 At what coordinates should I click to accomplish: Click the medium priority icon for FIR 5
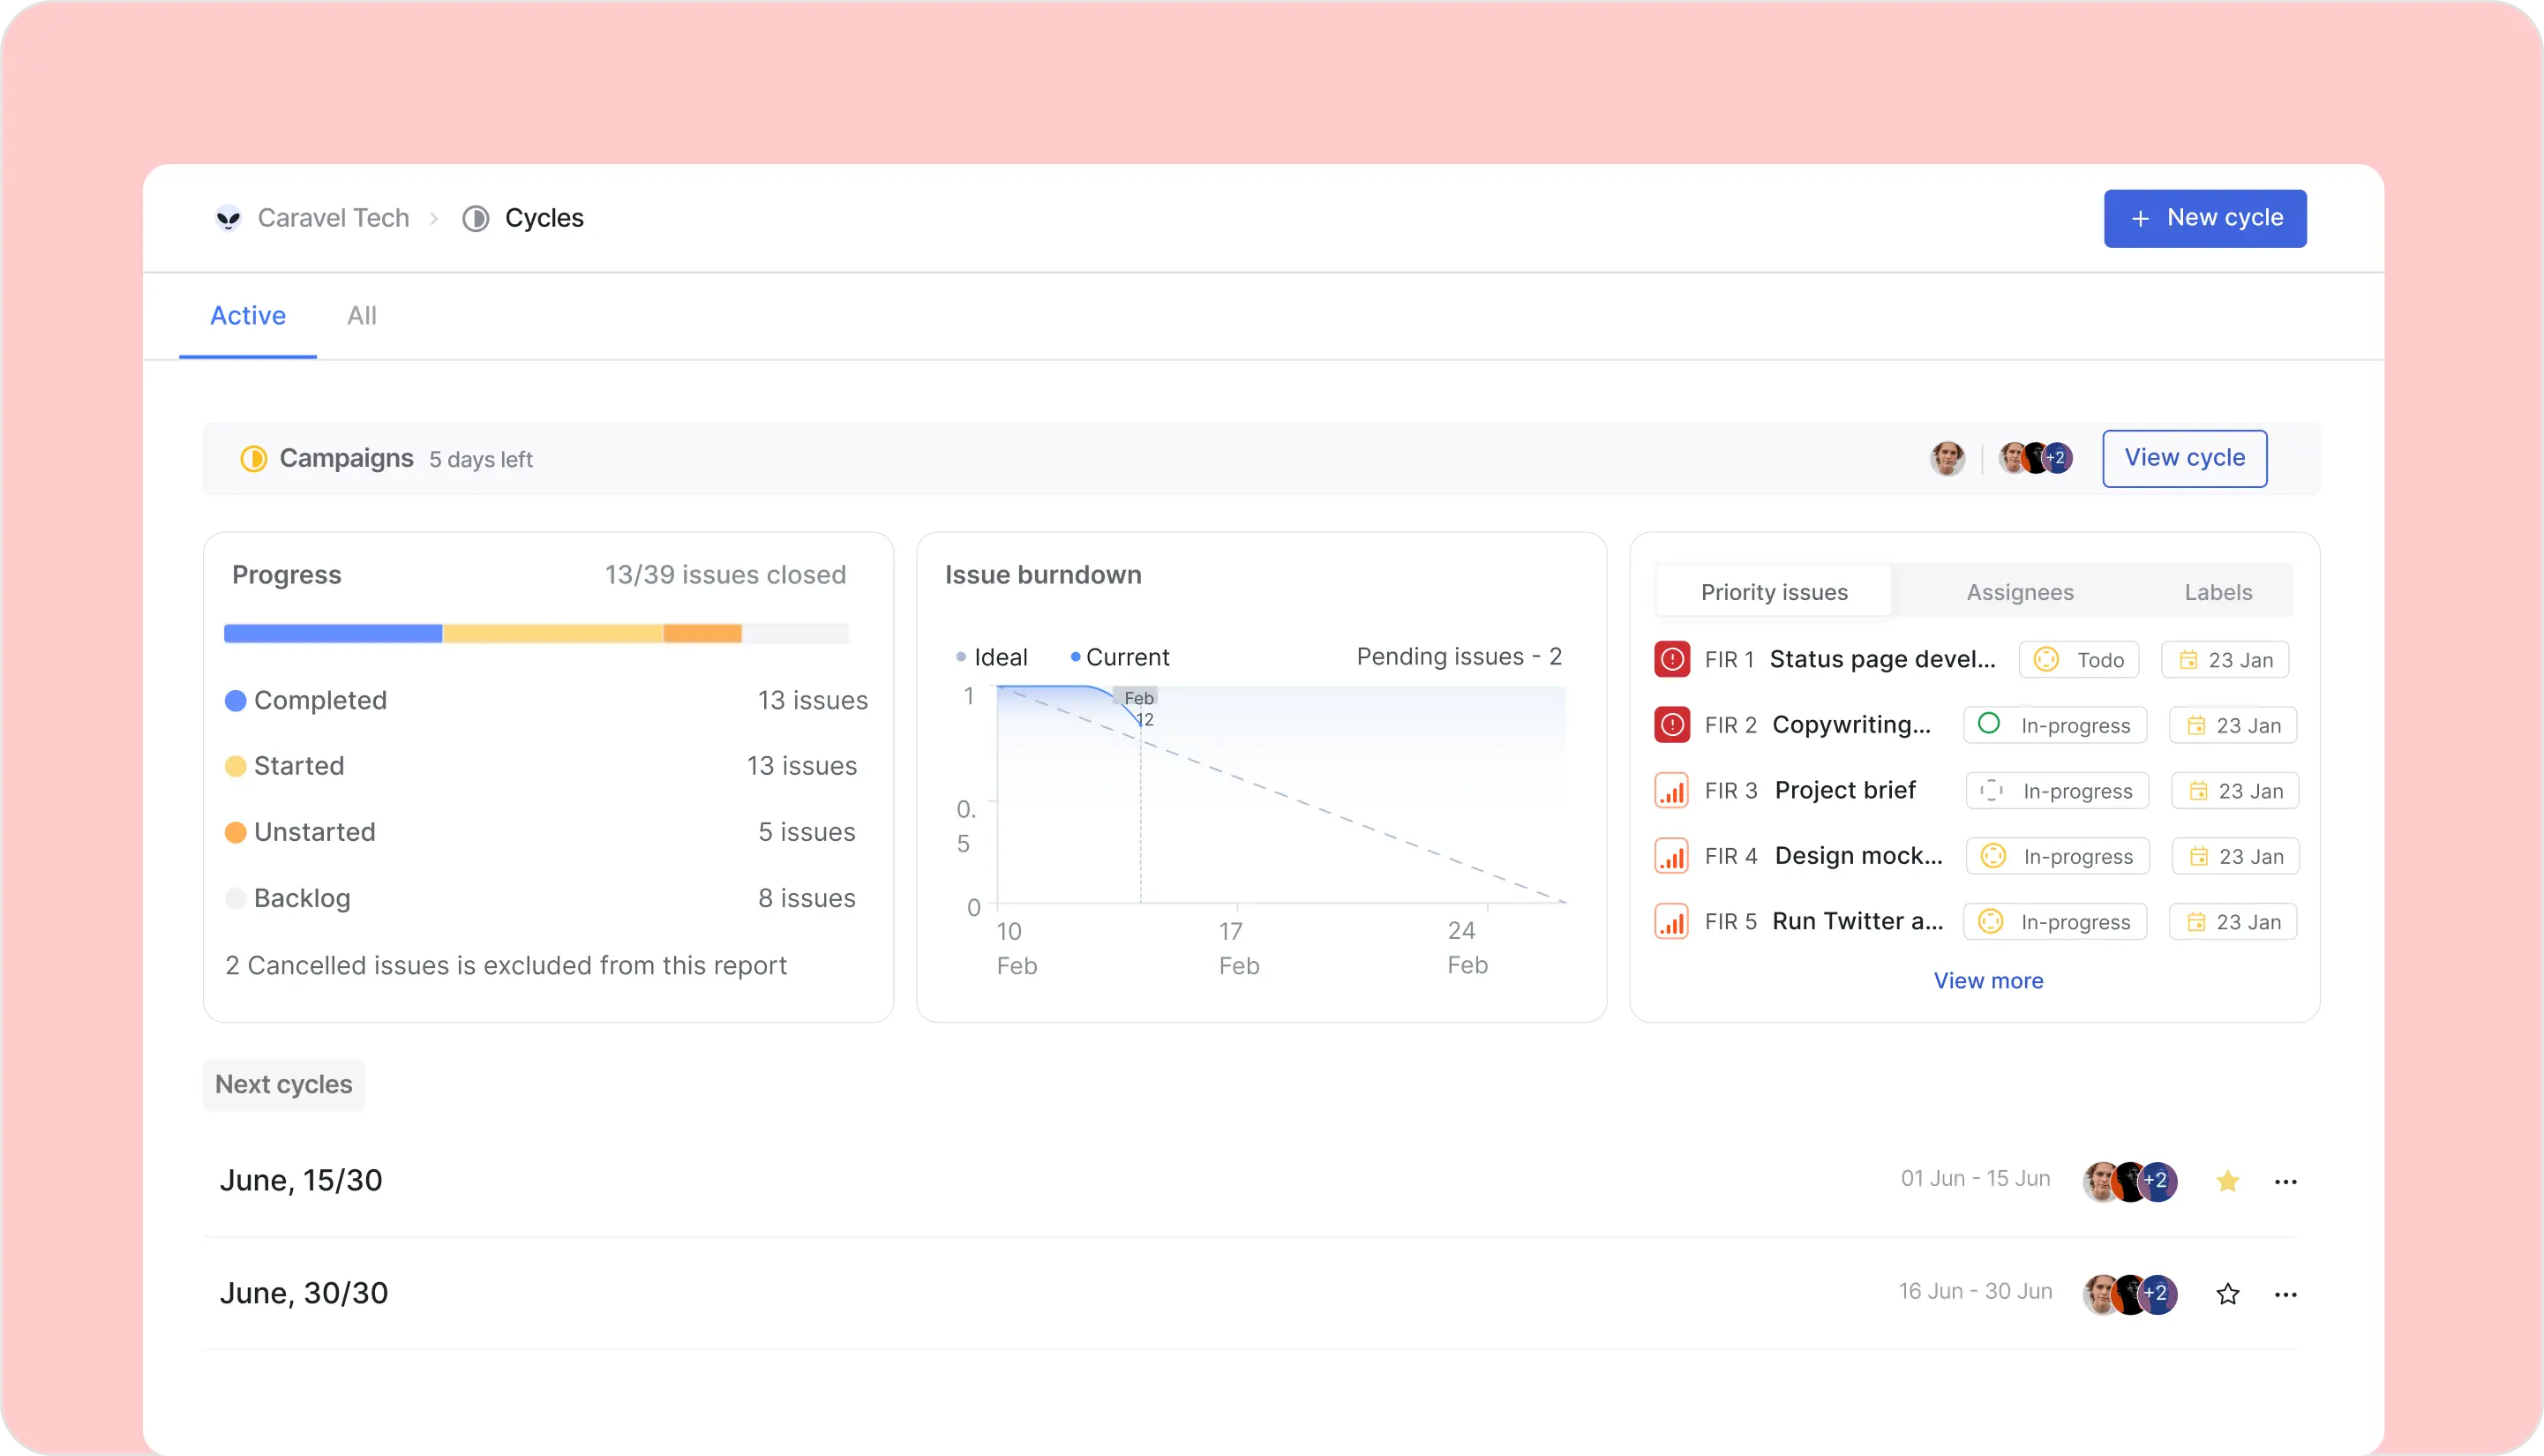(x=1670, y=921)
